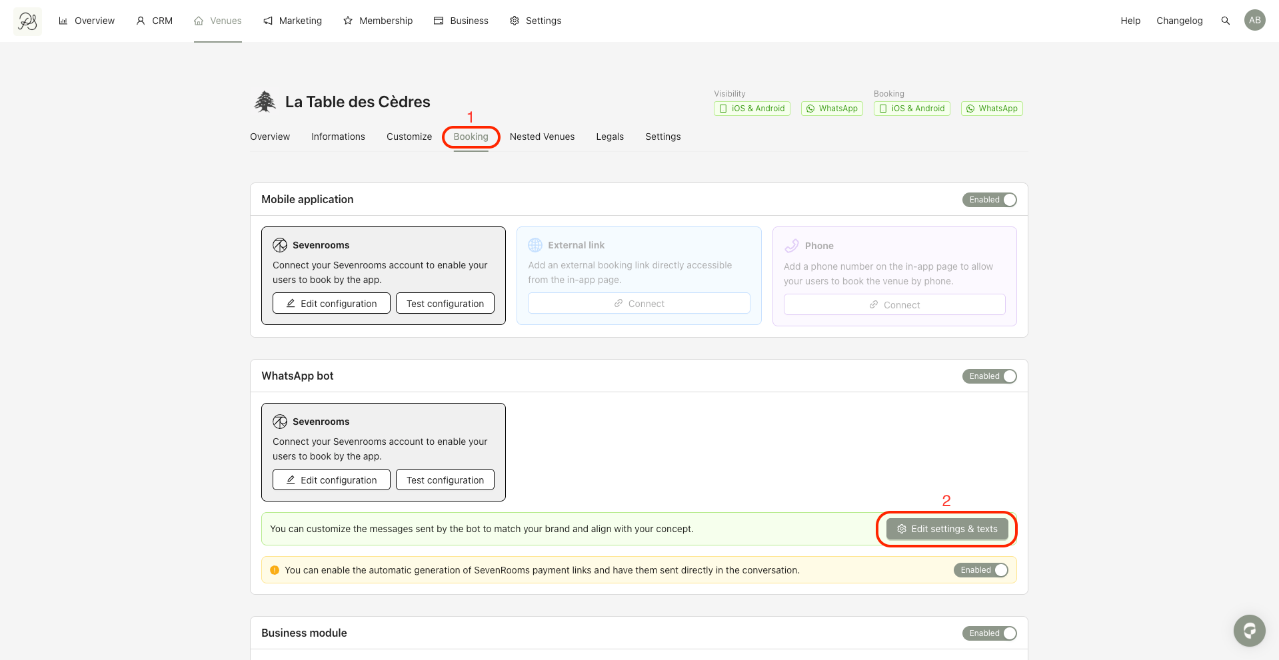Click the orange warning icon in payment notice

pyautogui.click(x=275, y=570)
